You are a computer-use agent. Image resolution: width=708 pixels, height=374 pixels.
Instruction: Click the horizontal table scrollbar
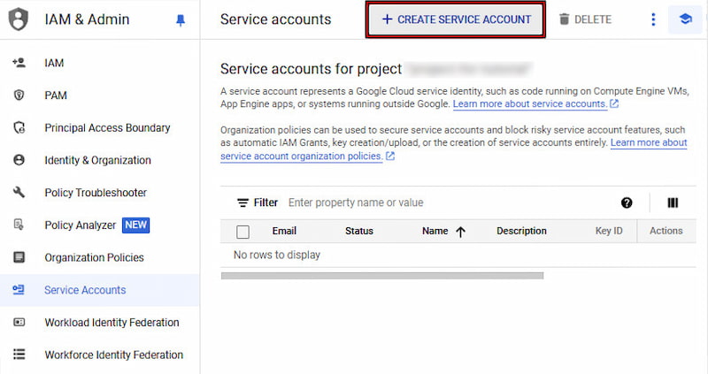(x=382, y=276)
